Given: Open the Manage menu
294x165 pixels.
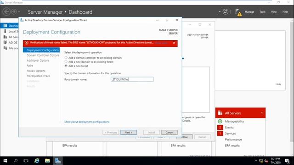Looking at the screenshot, I should [249, 12].
